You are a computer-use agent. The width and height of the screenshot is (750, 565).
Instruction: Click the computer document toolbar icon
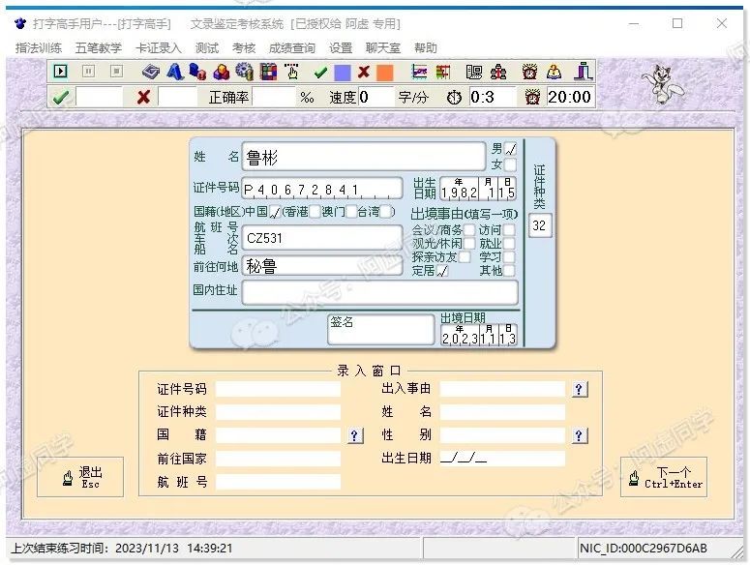tap(474, 72)
